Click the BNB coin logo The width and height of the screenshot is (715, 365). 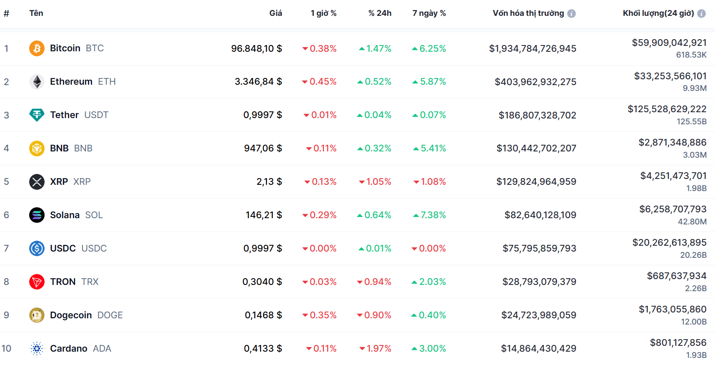tap(37, 148)
